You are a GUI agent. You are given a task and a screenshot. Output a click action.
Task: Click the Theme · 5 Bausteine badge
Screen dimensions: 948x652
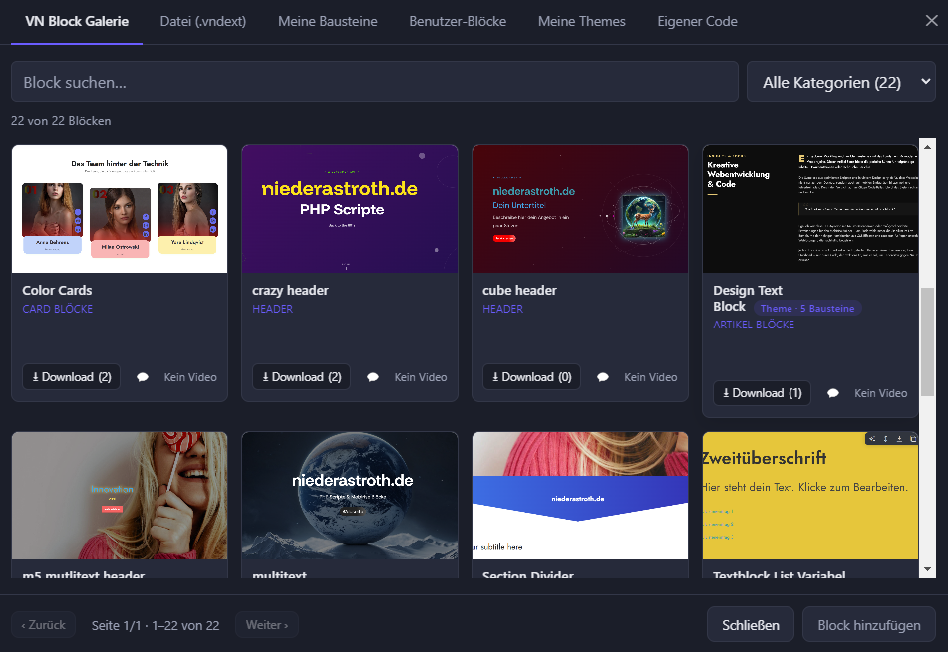coord(807,308)
